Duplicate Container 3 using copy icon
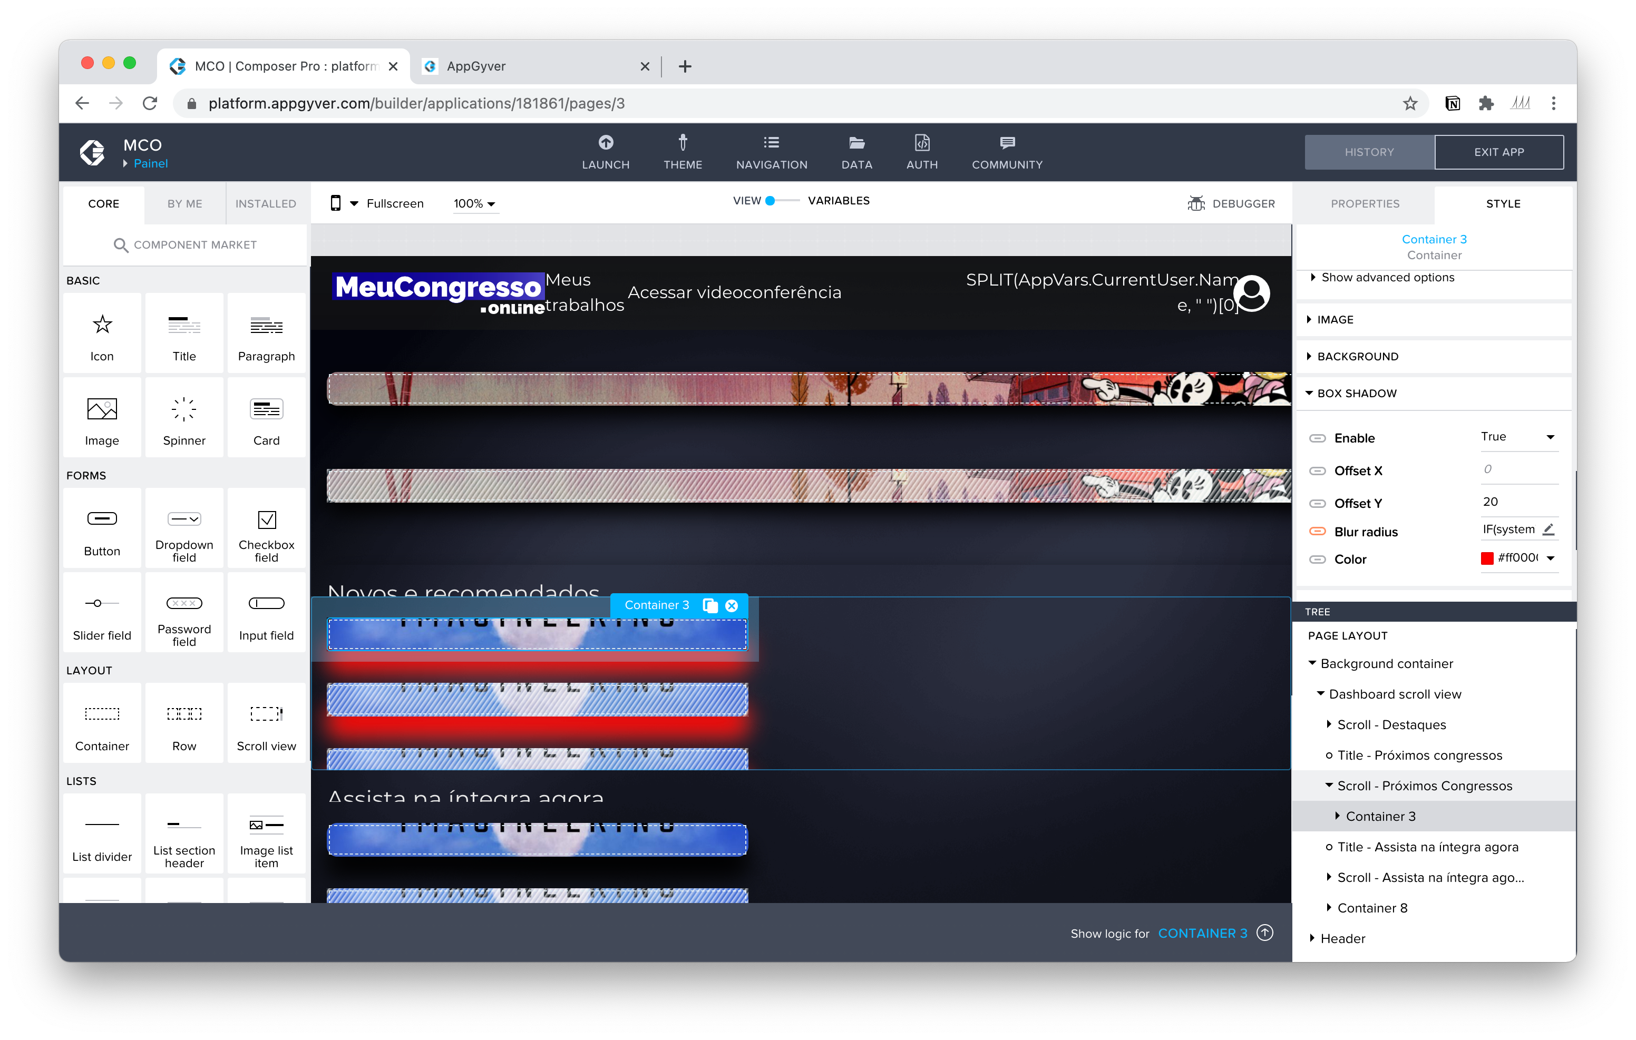 710,605
